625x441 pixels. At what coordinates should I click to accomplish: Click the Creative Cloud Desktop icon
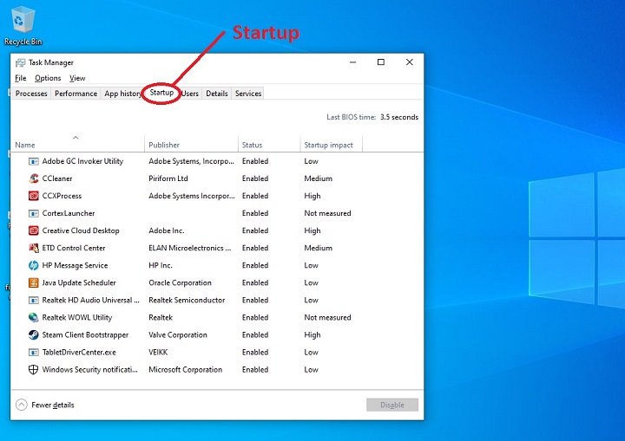click(34, 230)
